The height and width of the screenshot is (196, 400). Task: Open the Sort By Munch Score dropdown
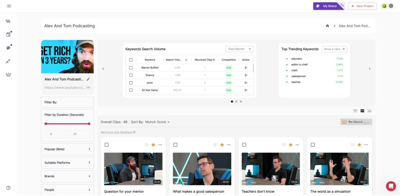pyautogui.click(x=157, y=122)
